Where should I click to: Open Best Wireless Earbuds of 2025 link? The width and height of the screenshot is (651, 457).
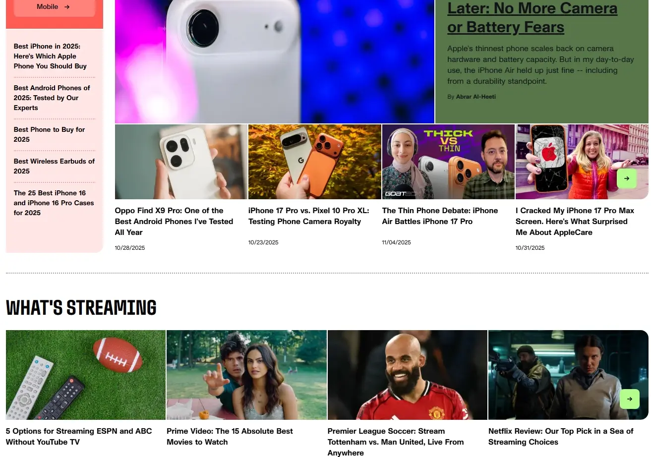[54, 166]
